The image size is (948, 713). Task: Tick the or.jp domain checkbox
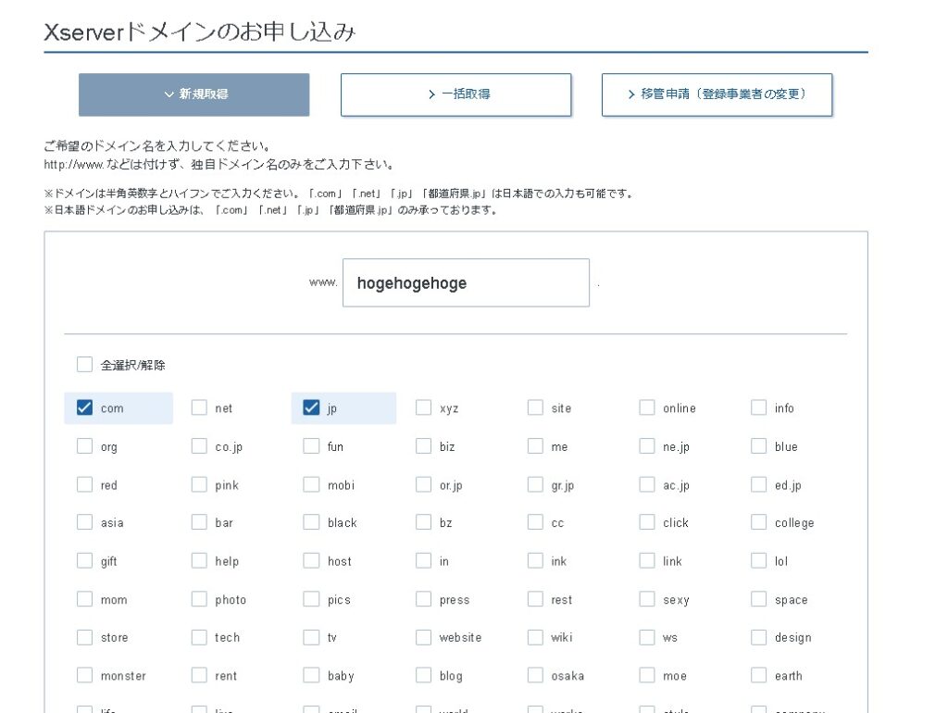point(423,484)
